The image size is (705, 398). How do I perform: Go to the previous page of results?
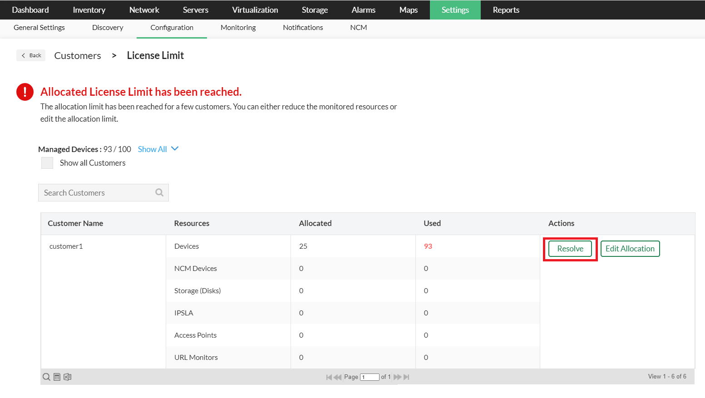(x=338, y=377)
